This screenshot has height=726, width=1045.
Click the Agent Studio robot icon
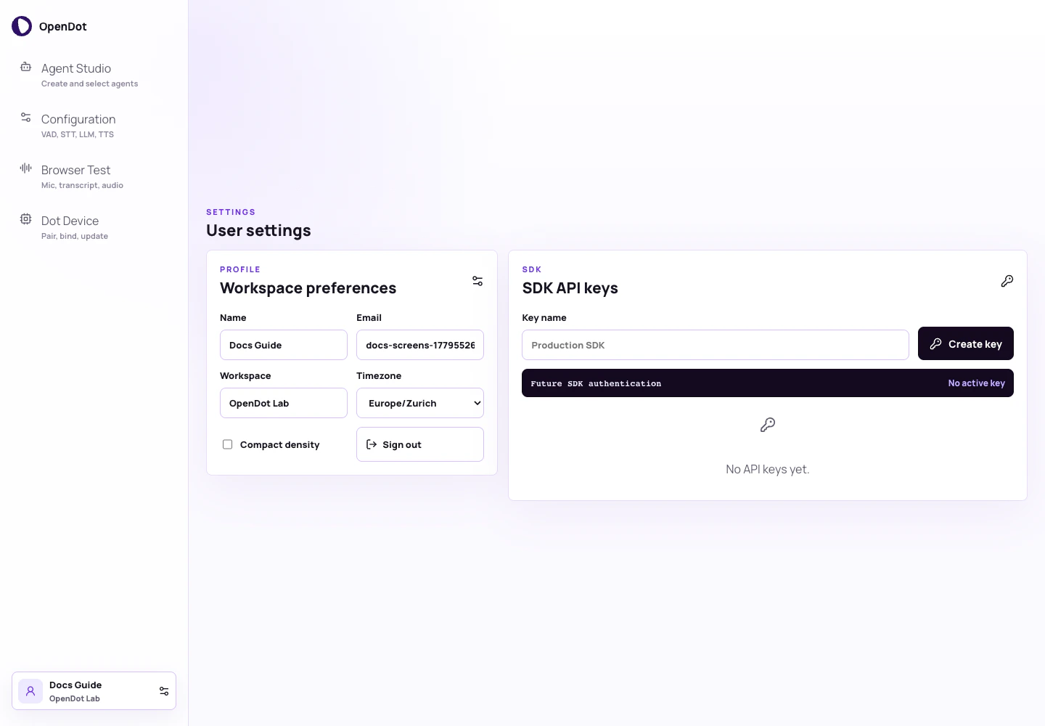(25, 67)
